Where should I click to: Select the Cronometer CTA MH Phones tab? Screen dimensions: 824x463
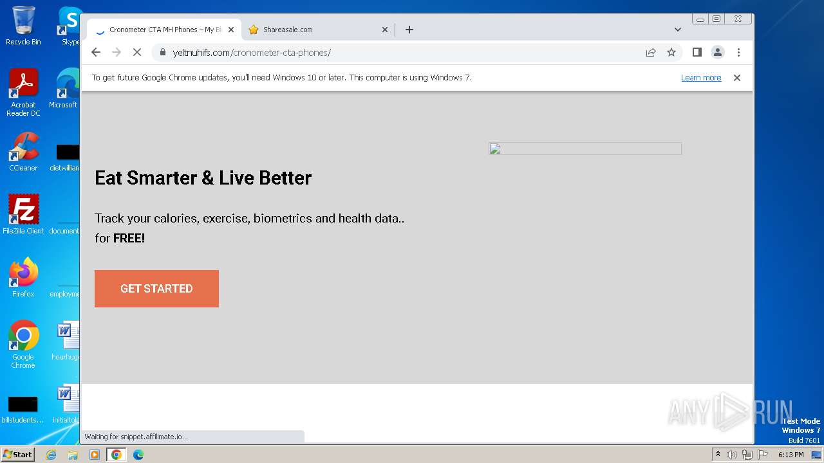pos(165,30)
